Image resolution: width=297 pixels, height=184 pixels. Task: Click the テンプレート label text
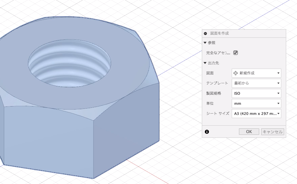pyautogui.click(x=217, y=83)
